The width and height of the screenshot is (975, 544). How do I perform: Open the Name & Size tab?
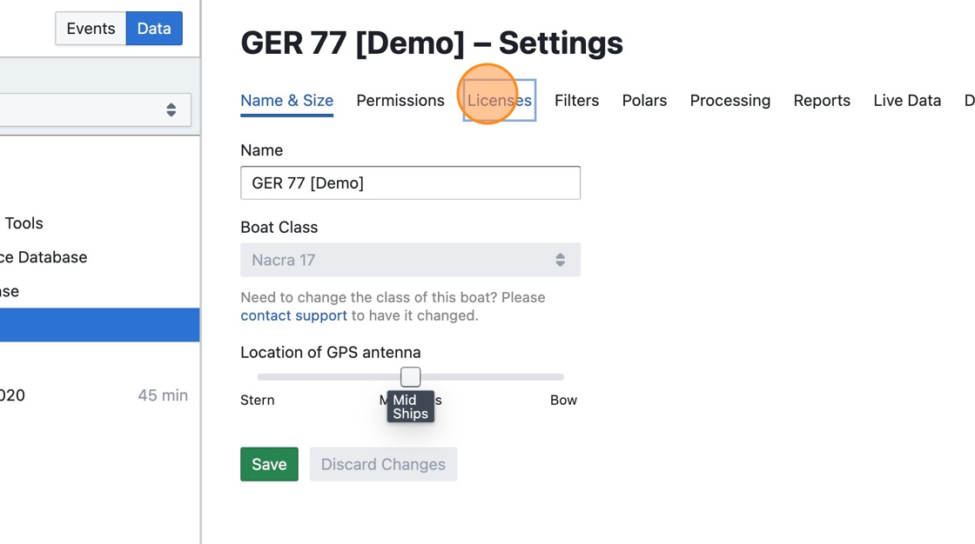click(x=286, y=101)
